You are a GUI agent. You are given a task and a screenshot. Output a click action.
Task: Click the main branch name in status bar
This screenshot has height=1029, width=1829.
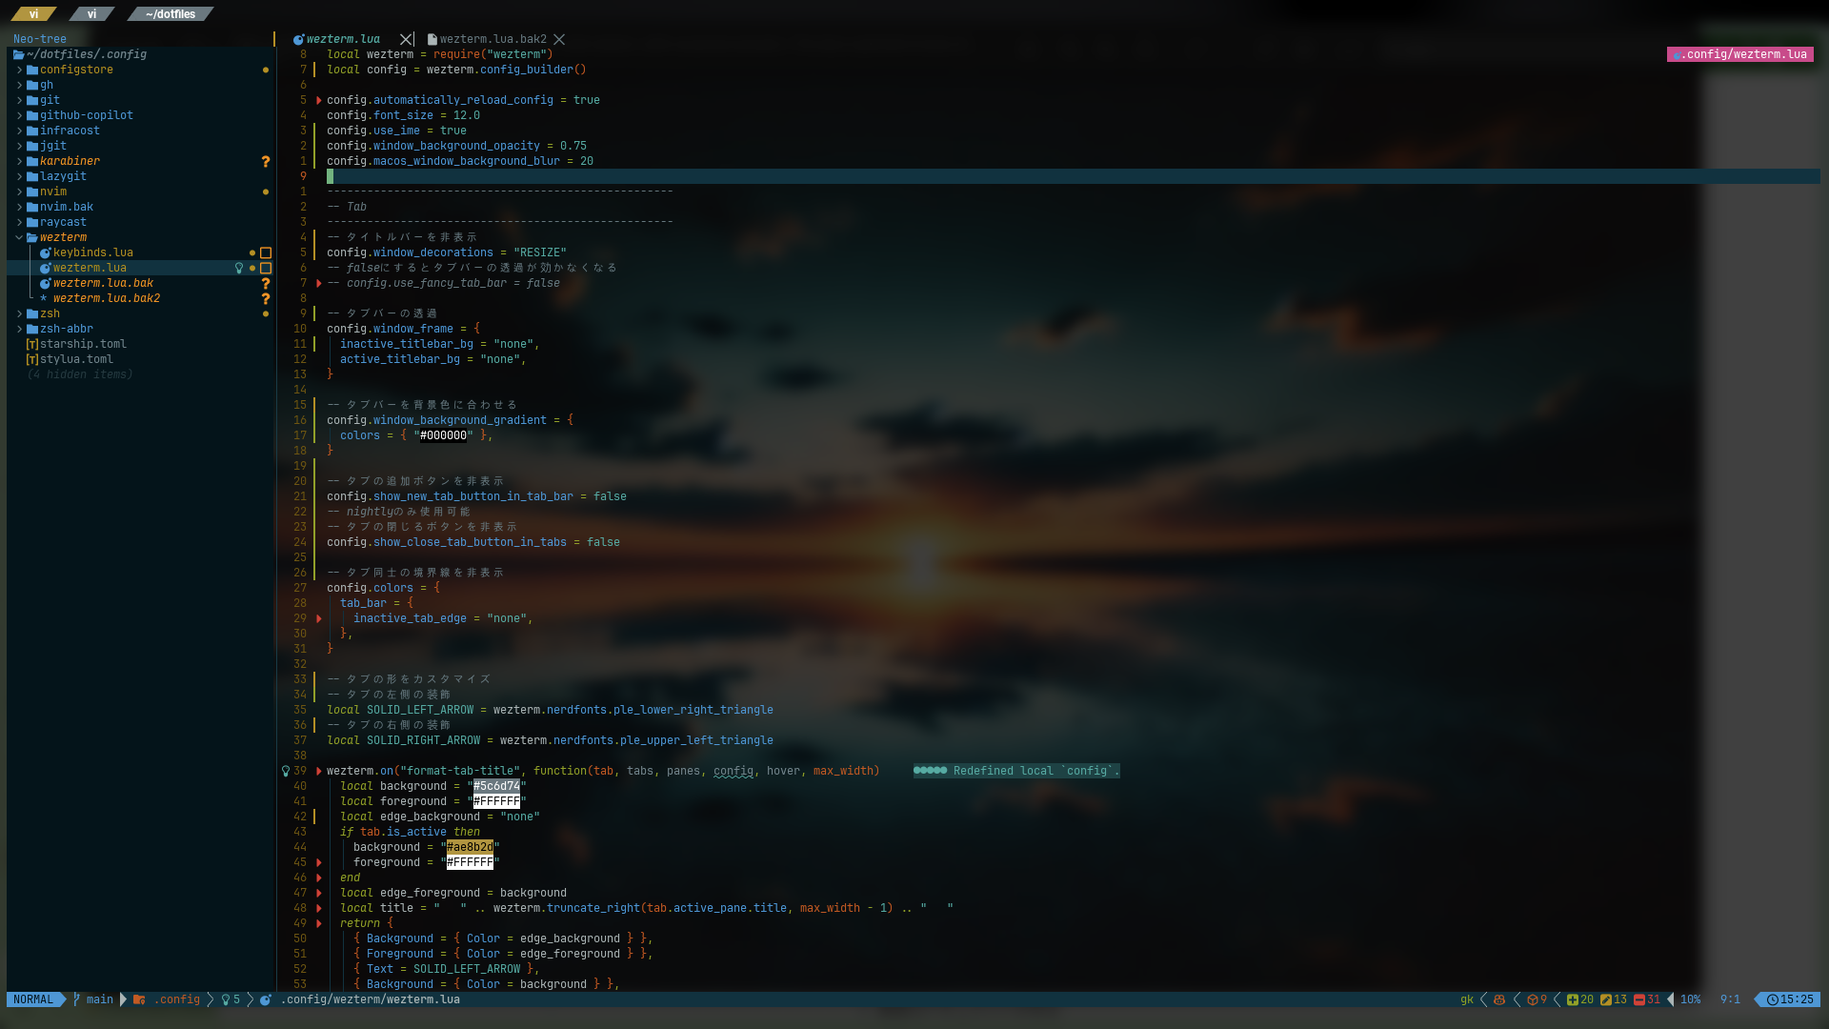pos(100,999)
